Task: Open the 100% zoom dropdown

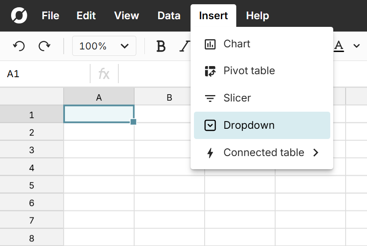Action: (x=104, y=46)
